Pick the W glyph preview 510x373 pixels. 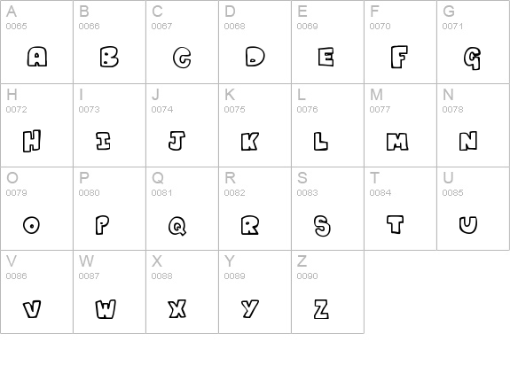click(106, 309)
